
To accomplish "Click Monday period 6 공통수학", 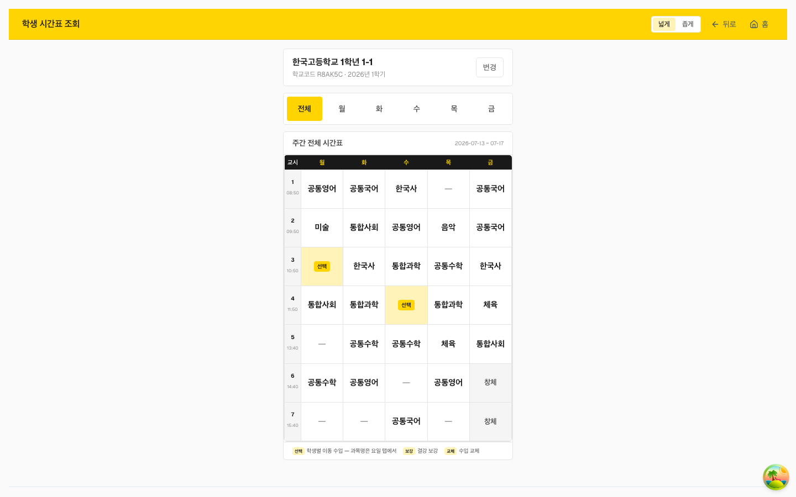I will pyautogui.click(x=322, y=383).
